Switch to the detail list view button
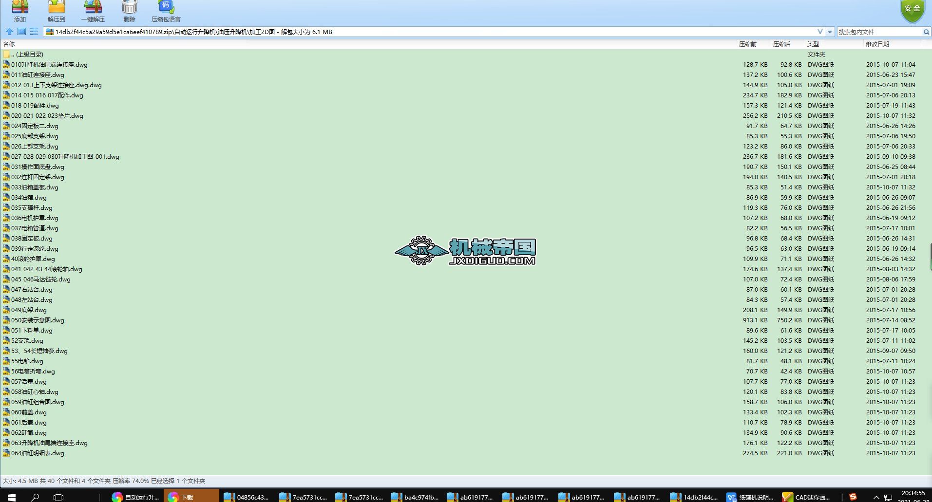The height and width of the screenshot is (502, 932). 34,32
